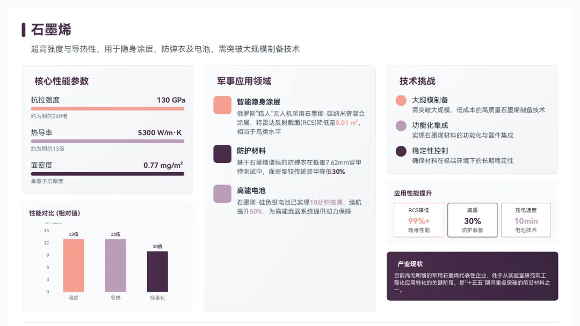
Task: Click the 技术挑战 heading
Action: (417, 81)
